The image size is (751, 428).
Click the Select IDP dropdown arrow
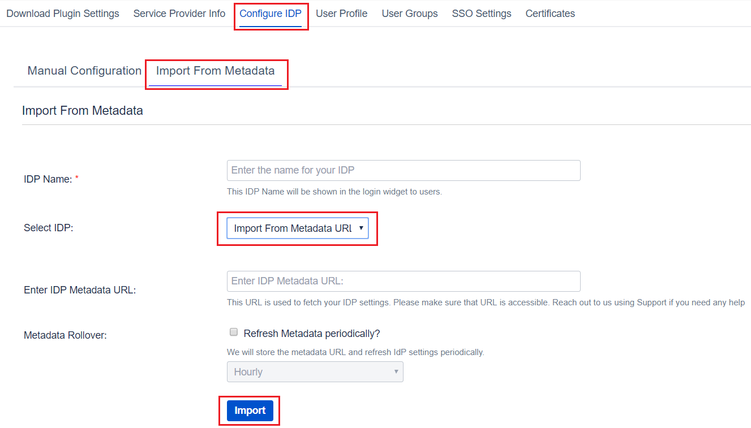pos(361,228)
